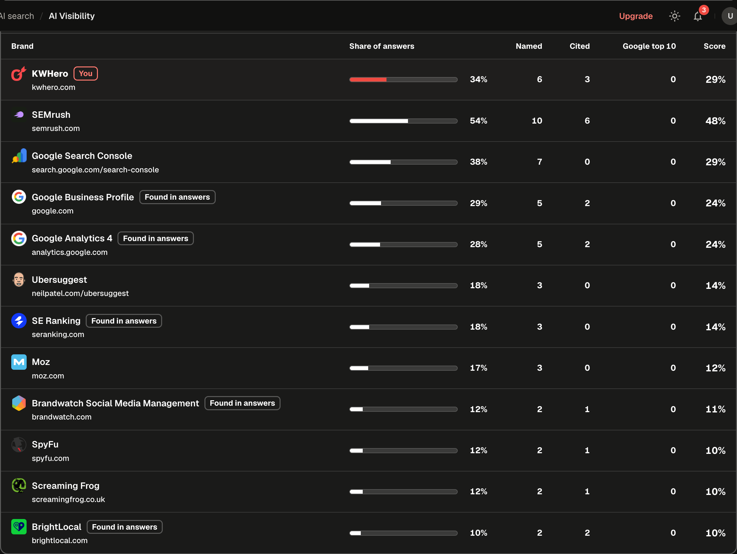
Task: Click Found in answers badge for BrightLocal
Action: [125, 527]
